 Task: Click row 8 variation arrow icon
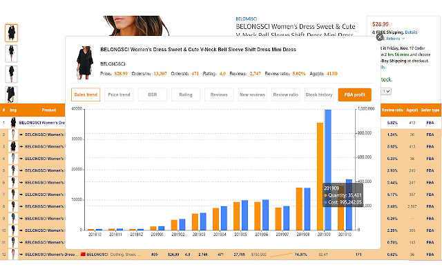pos(21,206)
